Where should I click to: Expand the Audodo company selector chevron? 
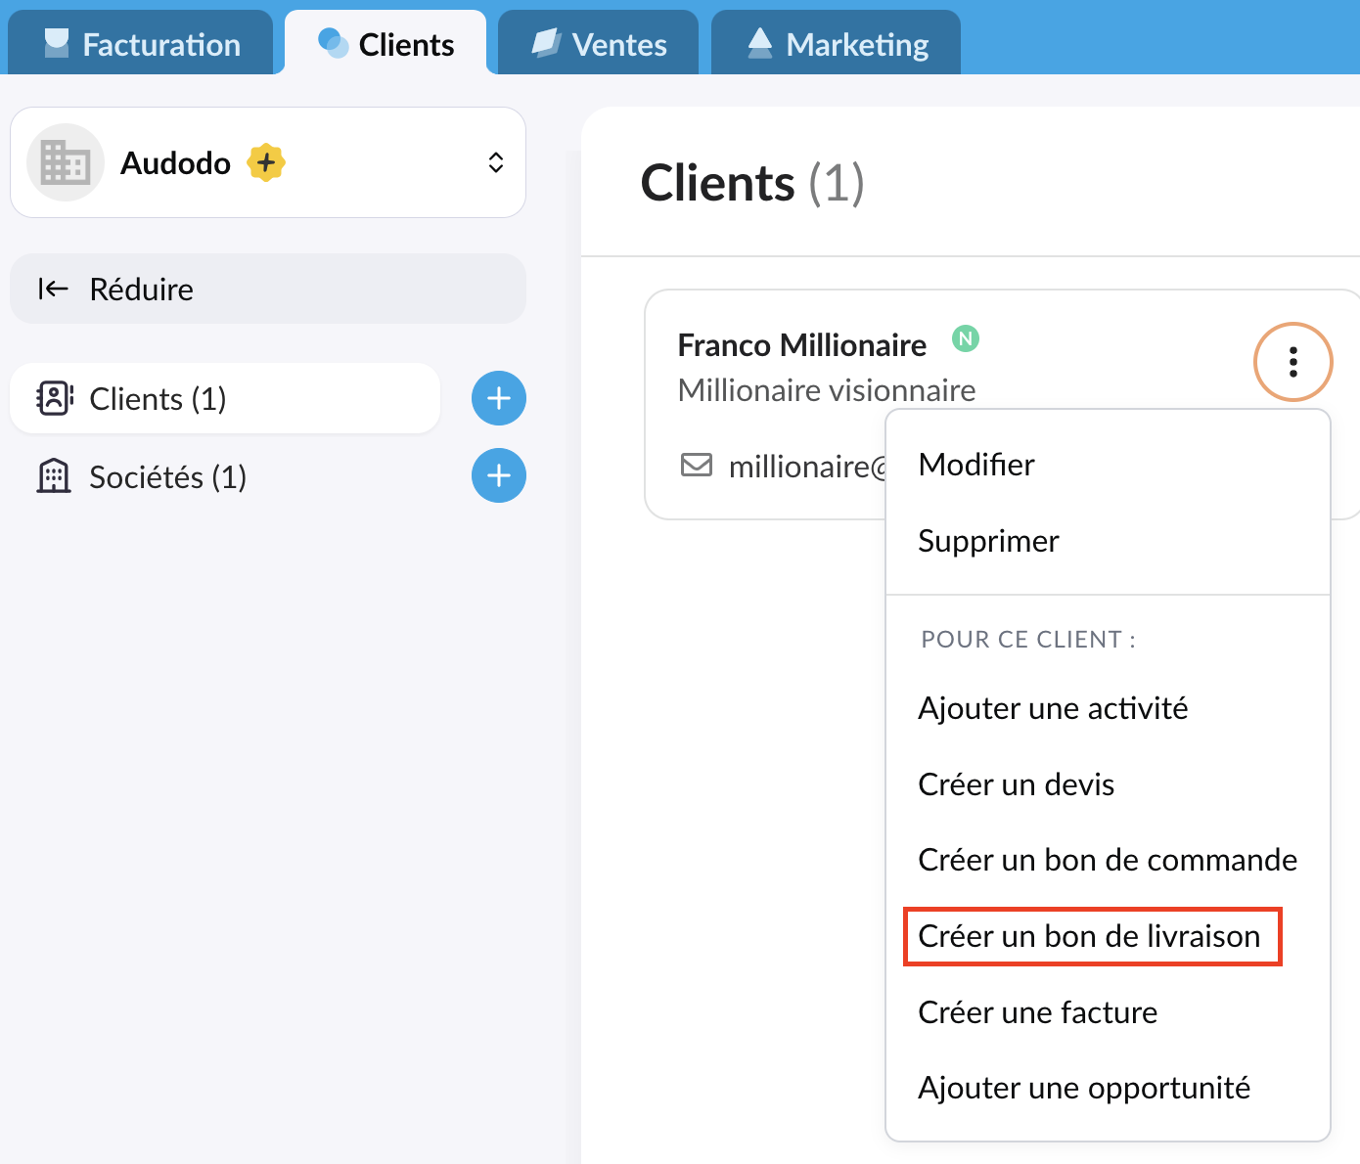click(496, 162)
